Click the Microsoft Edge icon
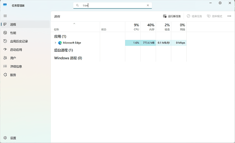235x143 pixels. [60, 43]
